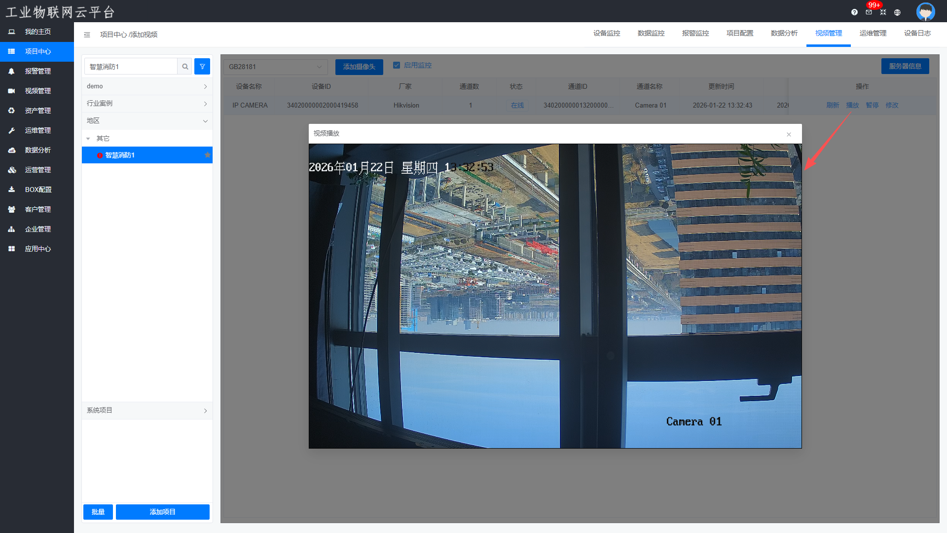The height and width of the screenshot is (533, 947).
Task: Click the globe language icon
Action: coord(897,12)
